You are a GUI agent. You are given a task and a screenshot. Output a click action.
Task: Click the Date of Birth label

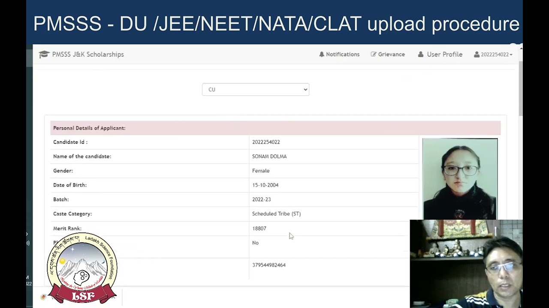click(70, 185)
